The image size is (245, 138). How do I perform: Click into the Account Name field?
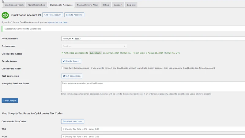point(153,39)
